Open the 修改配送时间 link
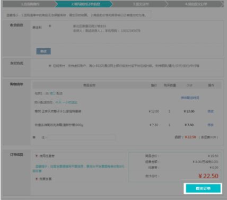Viewport: 227px width, 200px height. pyautogui.click(x=190, y=98)
